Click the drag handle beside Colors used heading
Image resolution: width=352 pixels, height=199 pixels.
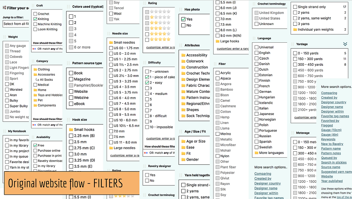point(68,7)
